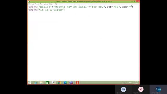Click the first "print" keyword
The image size is (167, 94).
click(32, 7)
